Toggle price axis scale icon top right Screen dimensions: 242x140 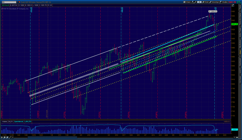pyautogui.click(x=233, y=5)
